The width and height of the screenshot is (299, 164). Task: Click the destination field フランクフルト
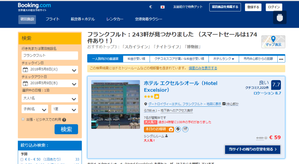(50, 56)
